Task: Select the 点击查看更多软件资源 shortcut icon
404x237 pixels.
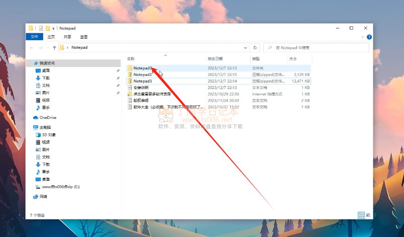Action: [130, 94]
